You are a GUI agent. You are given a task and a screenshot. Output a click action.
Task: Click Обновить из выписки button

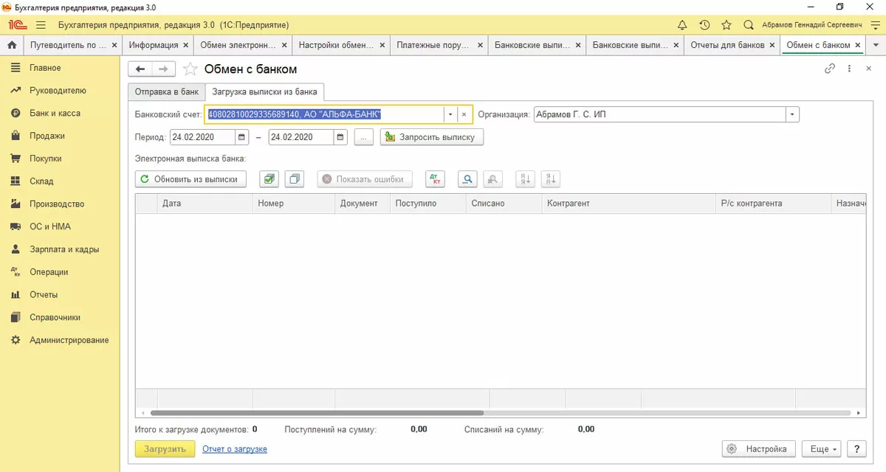(x=190, y=179)
